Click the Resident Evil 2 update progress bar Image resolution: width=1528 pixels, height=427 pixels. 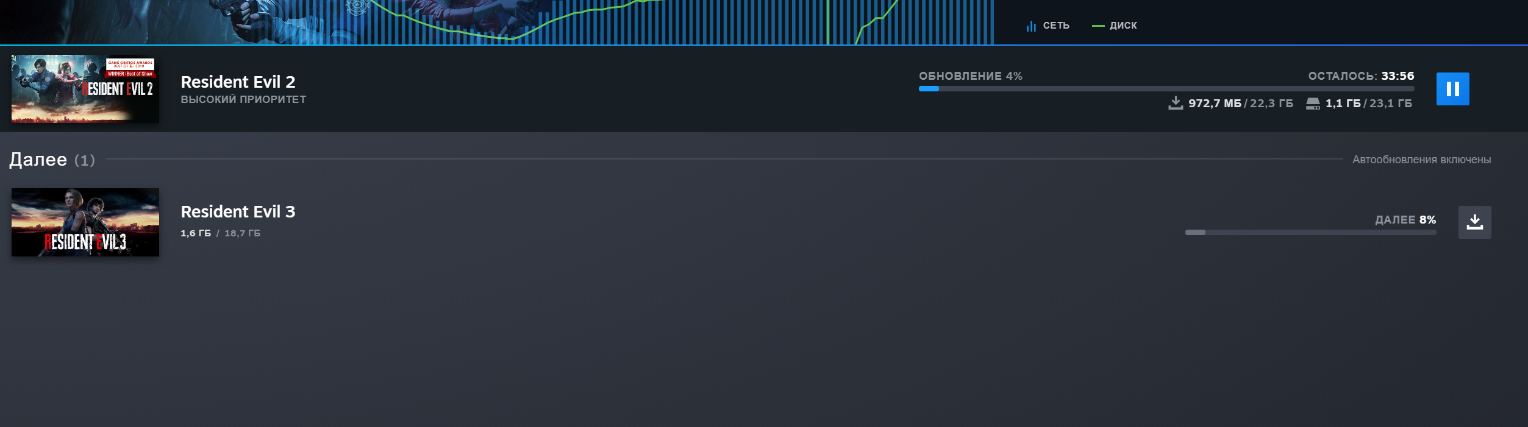pyautogui.click(x=1165, y=89)
